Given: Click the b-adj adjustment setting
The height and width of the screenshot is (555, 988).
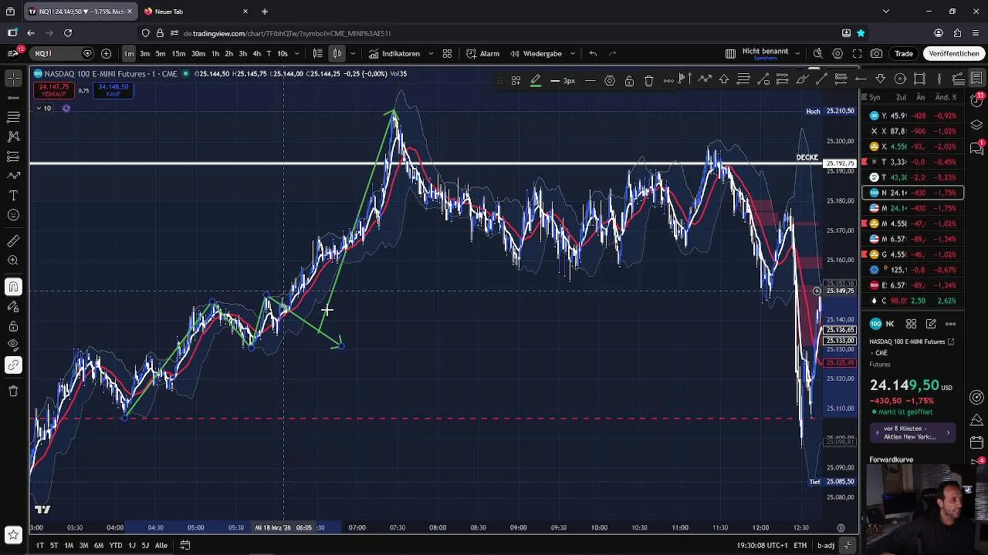Looking at the screenshot, I should [826, 545].
